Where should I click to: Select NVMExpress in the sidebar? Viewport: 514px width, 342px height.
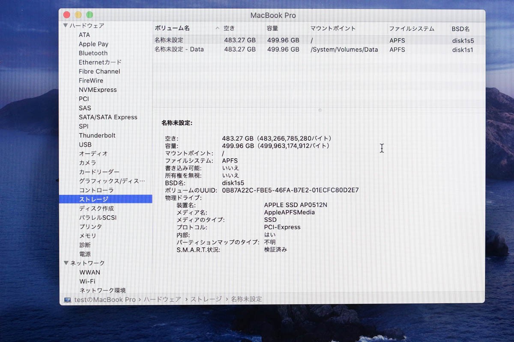(98, 90)
